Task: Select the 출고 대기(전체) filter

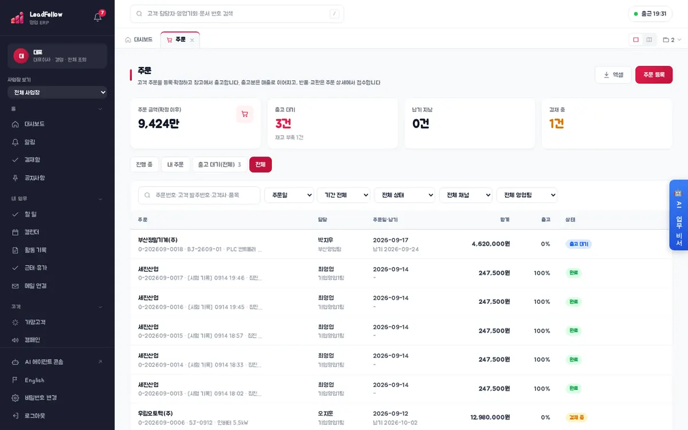Action: pyautogui.click(x=220, y=165)
